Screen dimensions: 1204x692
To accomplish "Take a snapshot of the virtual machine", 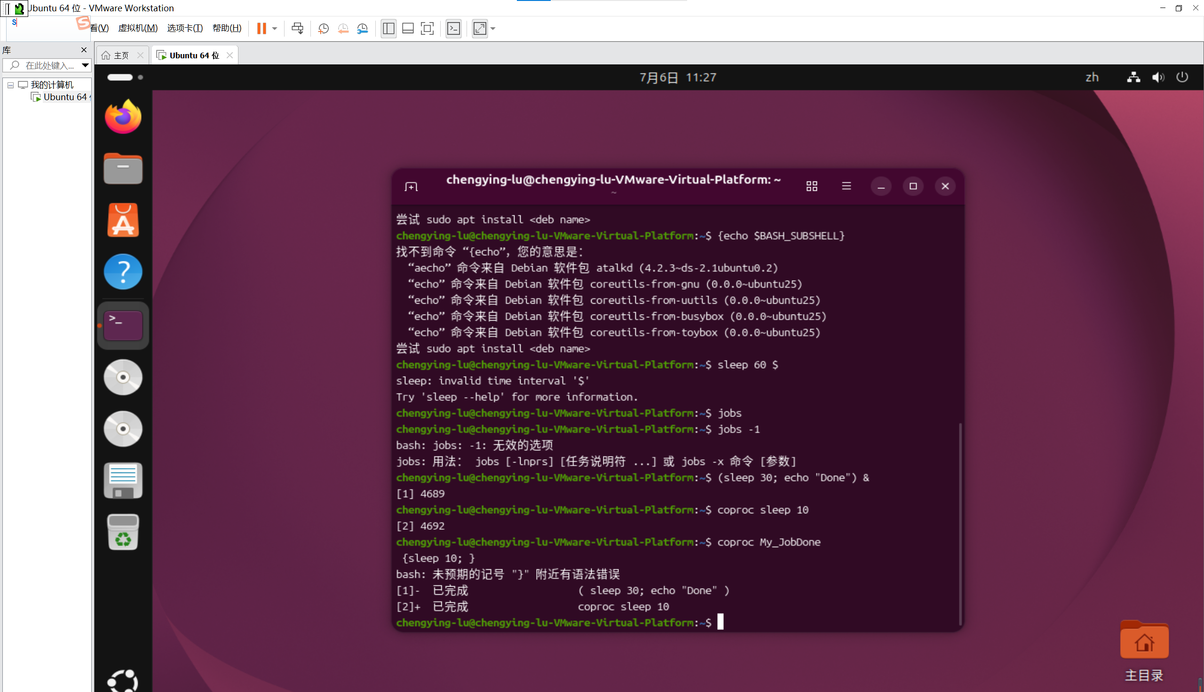I will tap(323, 29).
